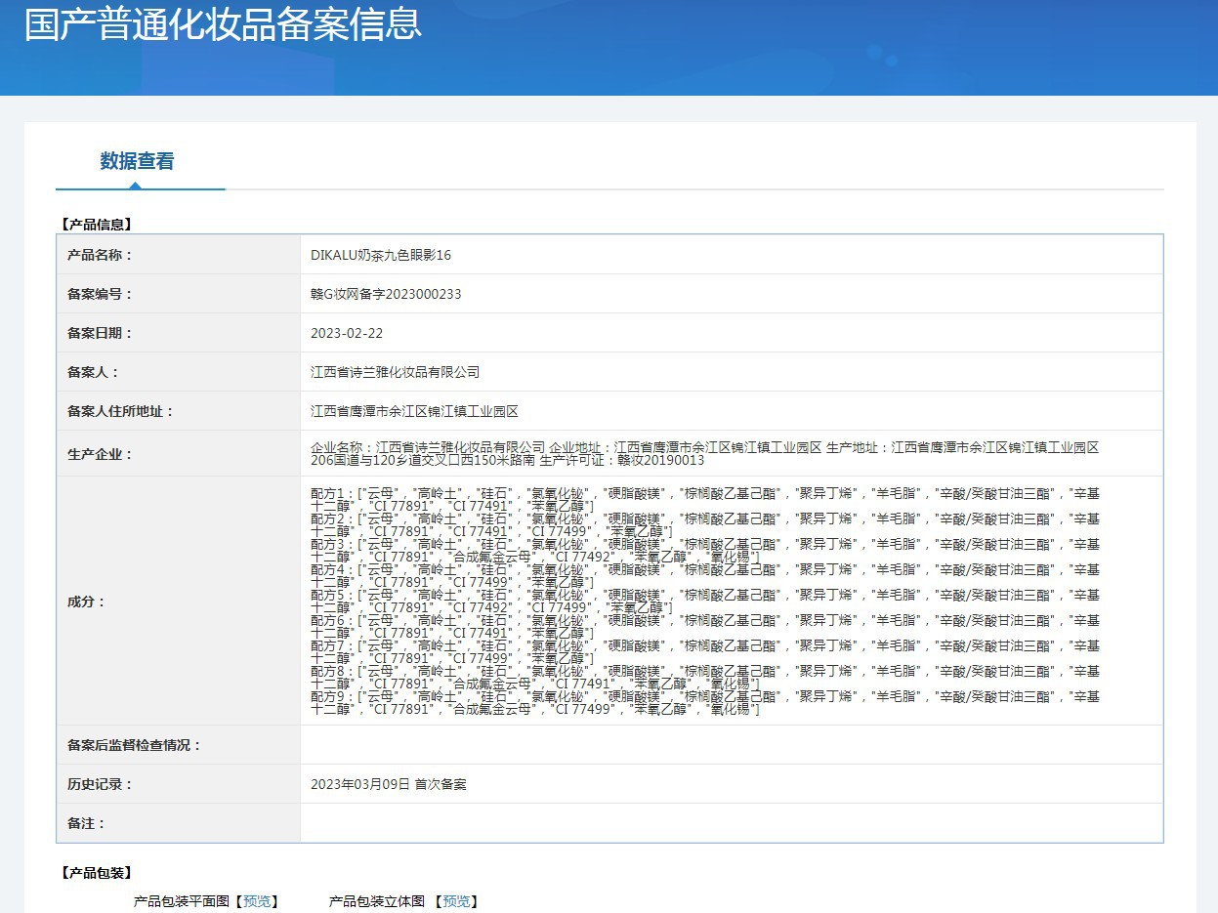
Task: Click 预览 link for 产品包装平面图
Action: [x=259, y=901]
